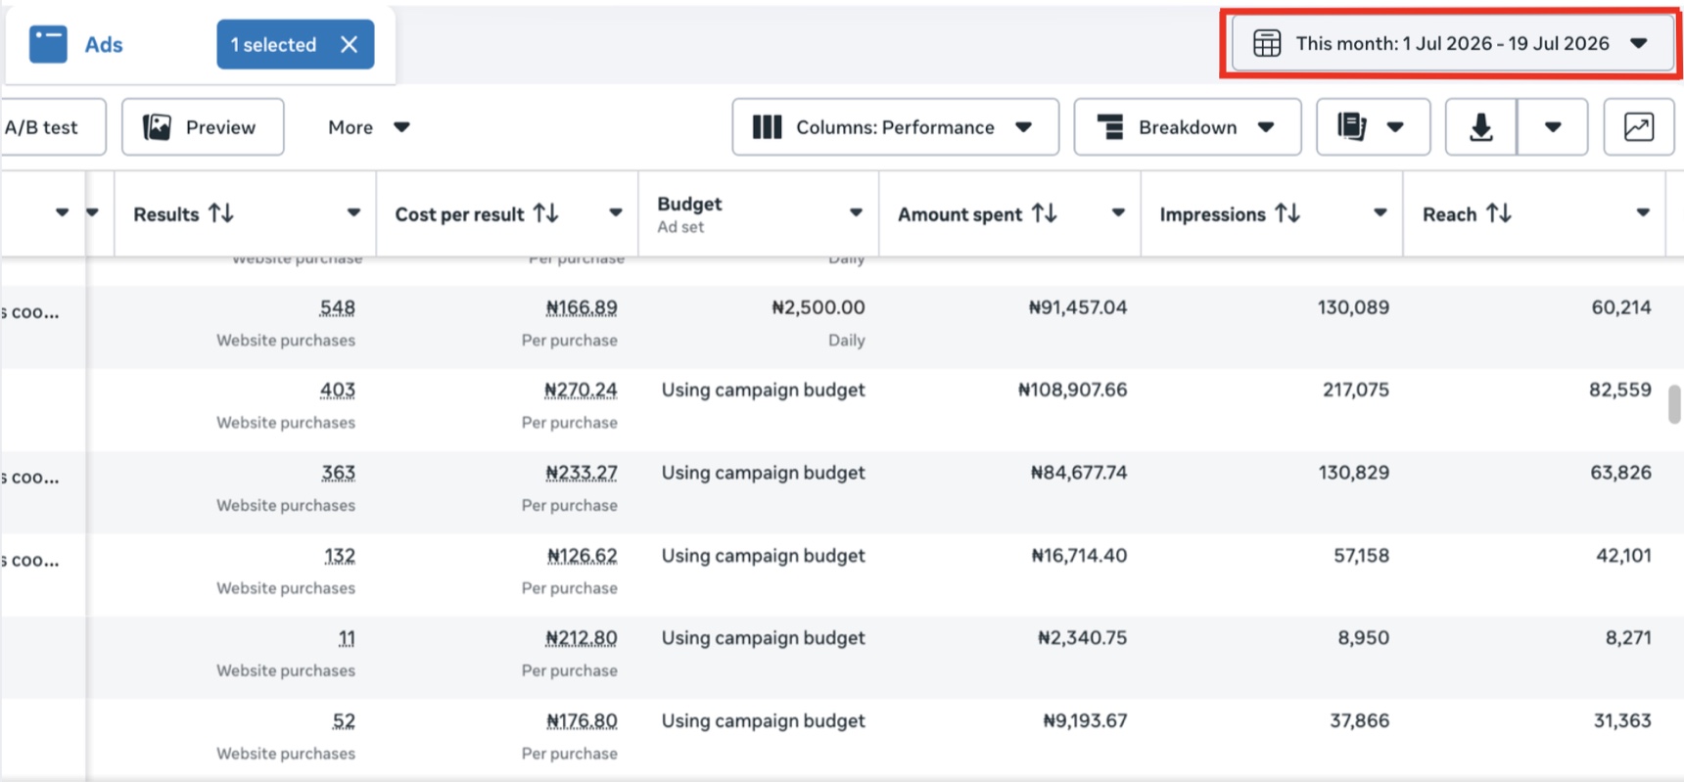Sort by Reach column
Screen dimensions: 1684x782
1499,213
